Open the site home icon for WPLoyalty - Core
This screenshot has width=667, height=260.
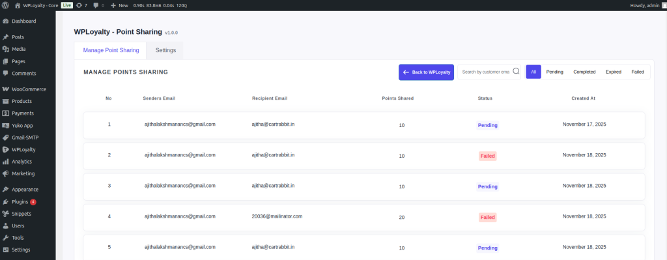pyautogui.click(x=18, y=5)
